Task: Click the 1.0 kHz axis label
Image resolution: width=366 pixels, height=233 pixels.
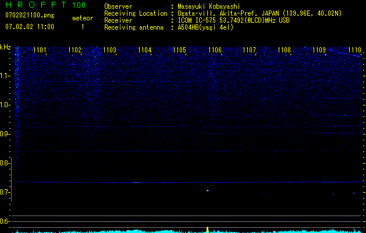Action: pyautogui.click(x=5, y=105)
